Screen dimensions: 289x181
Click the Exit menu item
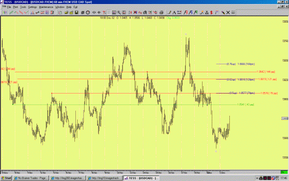(75, 7)
